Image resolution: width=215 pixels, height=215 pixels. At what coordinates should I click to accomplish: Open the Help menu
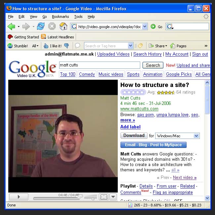[x=91, y=17]
